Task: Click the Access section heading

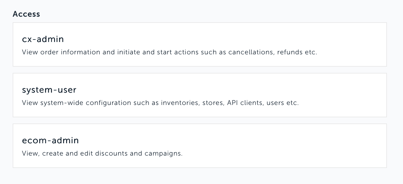Action: click(26, 14)
